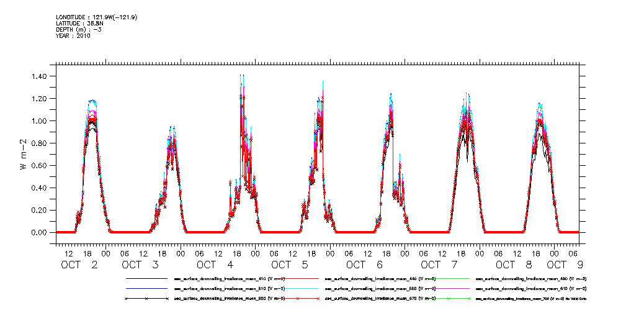Screen dimensions: 626x313
Task: Click the OCT 4 date label
Action: click(215, 265)
